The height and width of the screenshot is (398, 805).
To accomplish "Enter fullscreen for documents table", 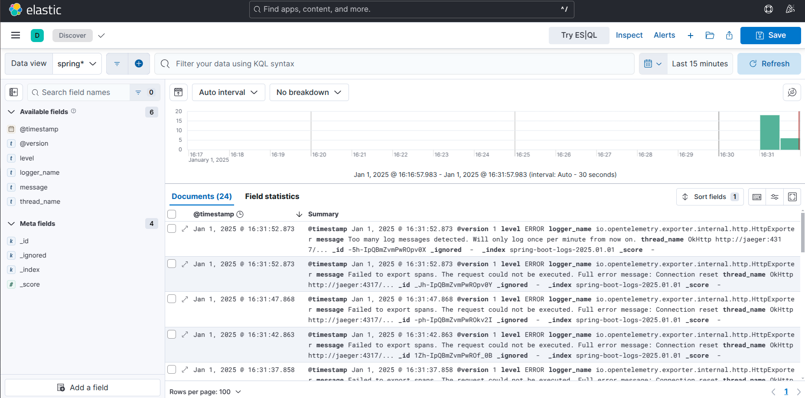I will tap(792, 197).
